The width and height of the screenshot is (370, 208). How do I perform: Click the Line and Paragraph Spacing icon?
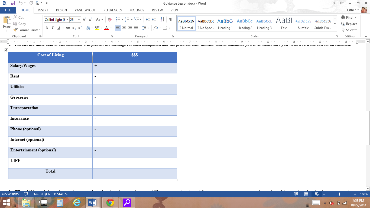tap(144, 28)
